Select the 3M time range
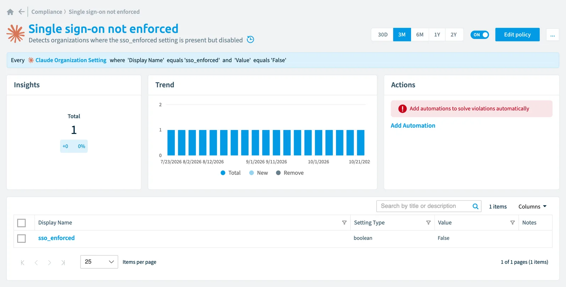 pos(402,35)
